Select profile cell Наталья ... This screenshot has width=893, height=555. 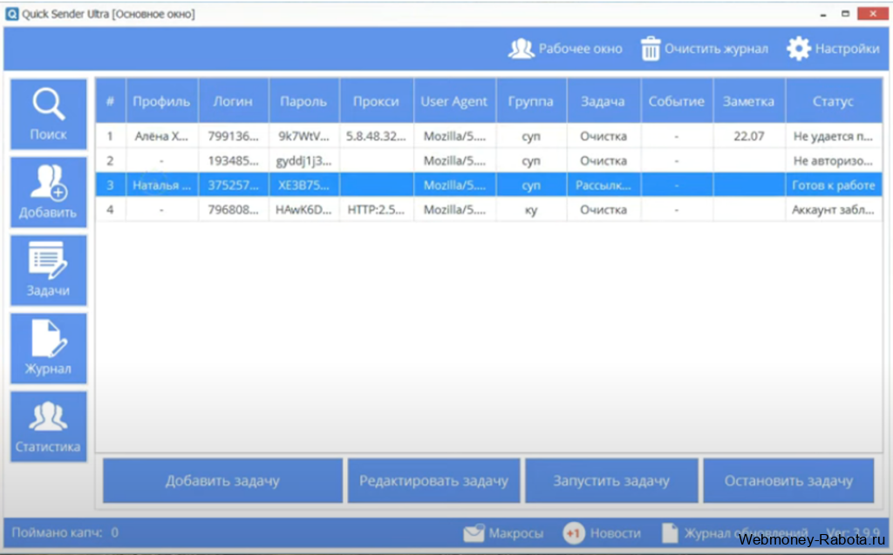161,185
